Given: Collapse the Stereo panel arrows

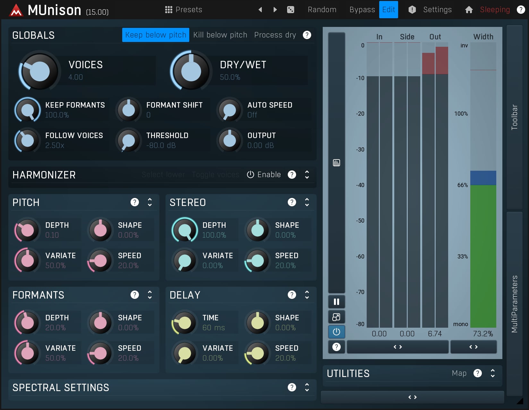Looking at the screenshot, I should point(307,202).
